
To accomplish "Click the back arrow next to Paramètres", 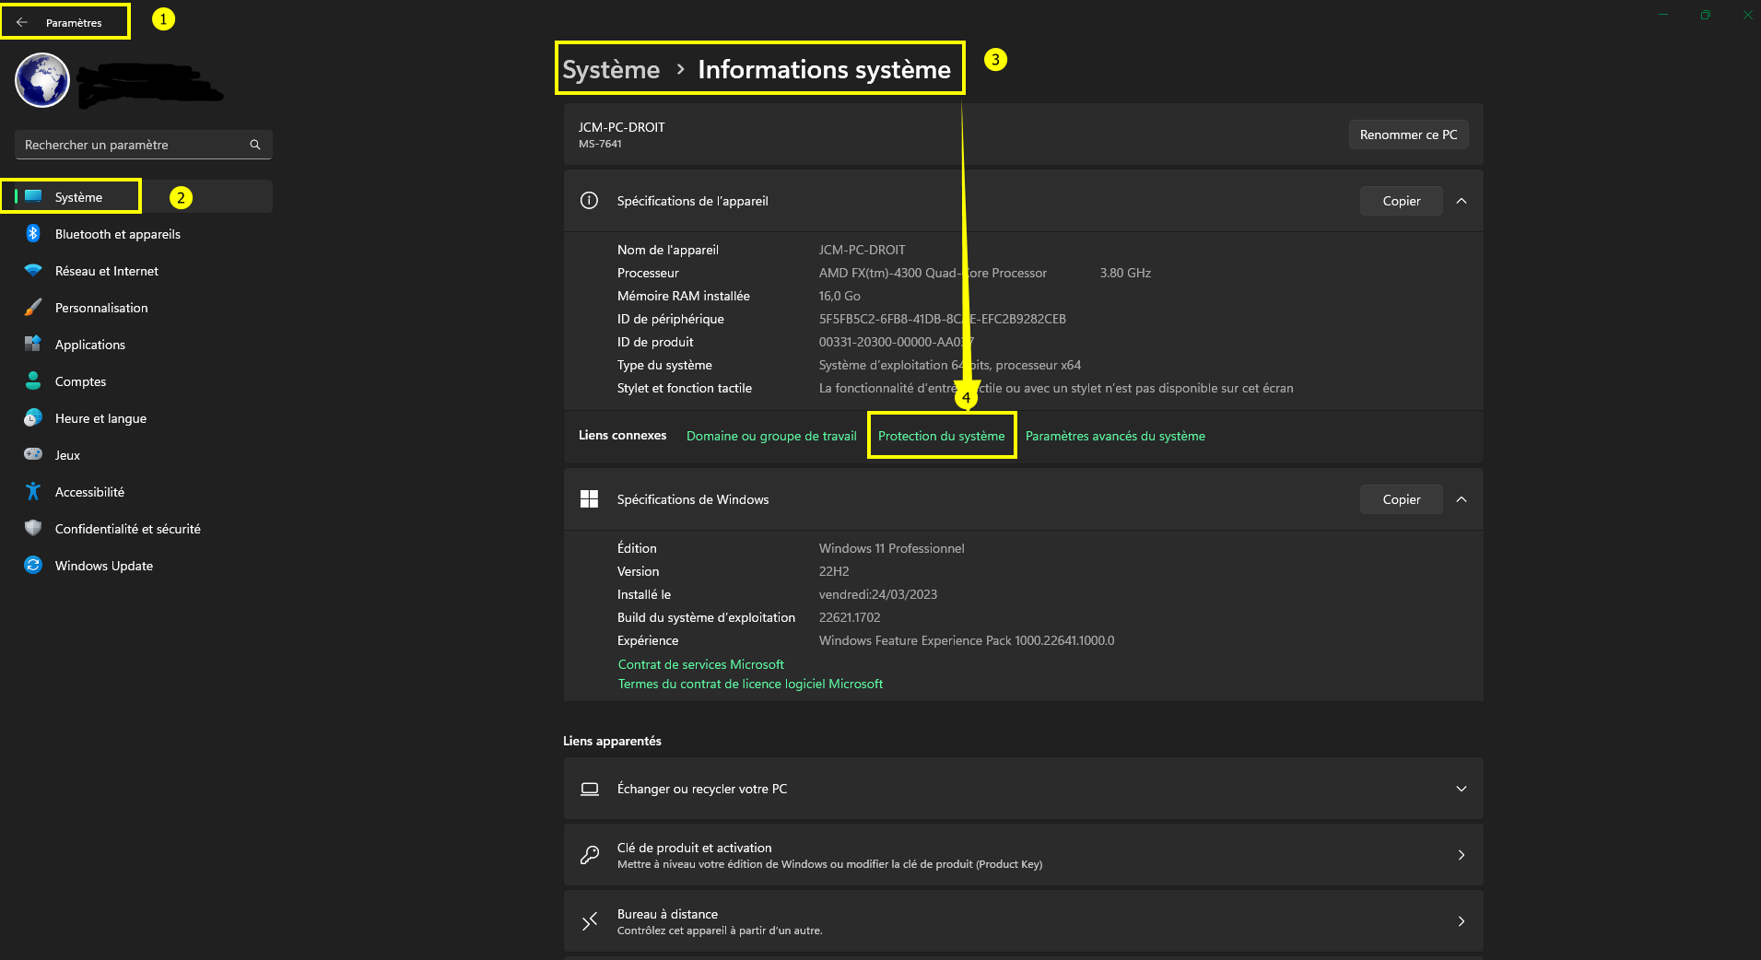I will [22, 22].
